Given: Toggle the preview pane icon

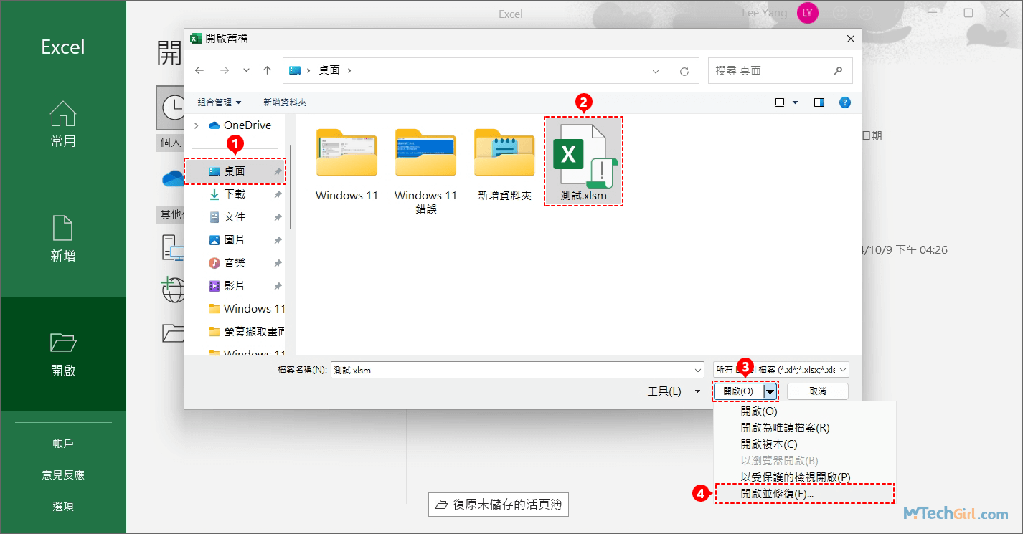Looking at the screenshot, I should point(819,102).
